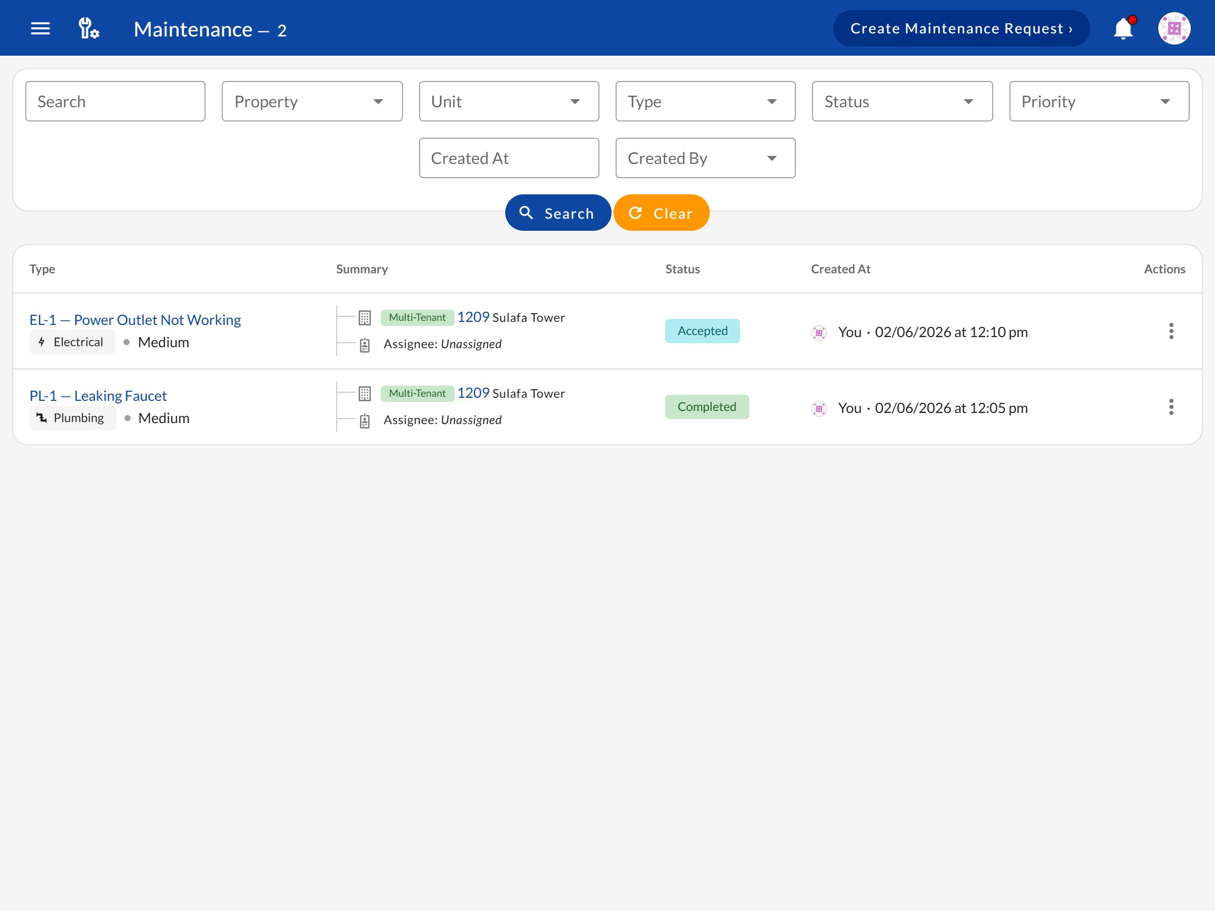Click creator avatar in PL-1 Created At
This screenshot has width=1215, height=911.
tap(819, 408)
